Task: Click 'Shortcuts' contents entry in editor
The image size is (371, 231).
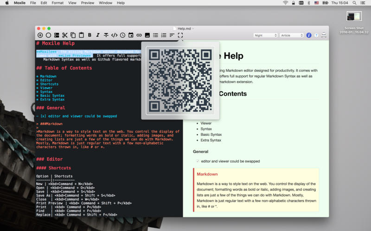Action: coord(49,84)
